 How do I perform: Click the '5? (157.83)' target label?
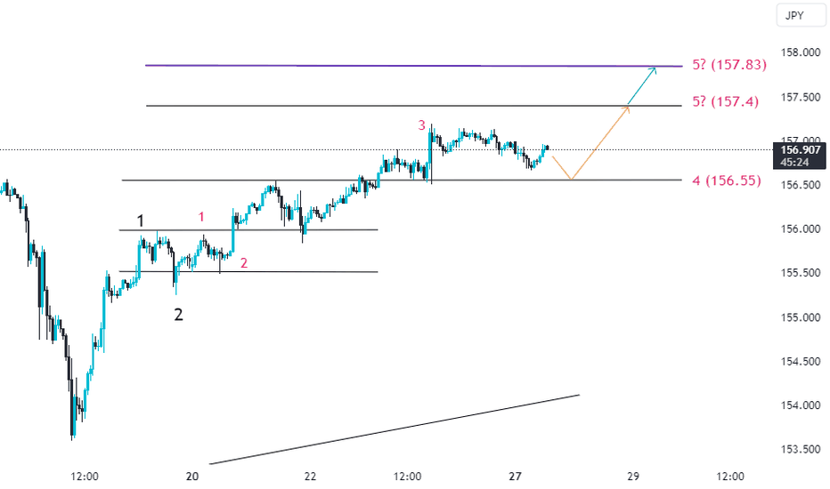click(729, 65)
